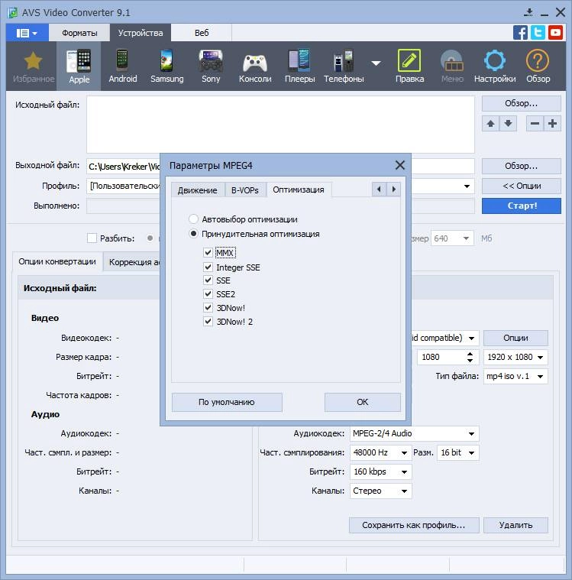Screen dimensions: 572x580
Task: Click the pin-to-tray icon in title bar
Action: (x=528, y=12)
